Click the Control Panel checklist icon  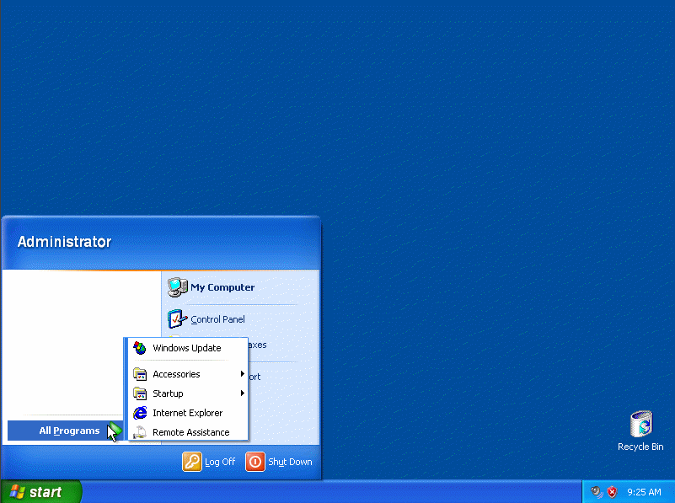[x=178, y=319]
